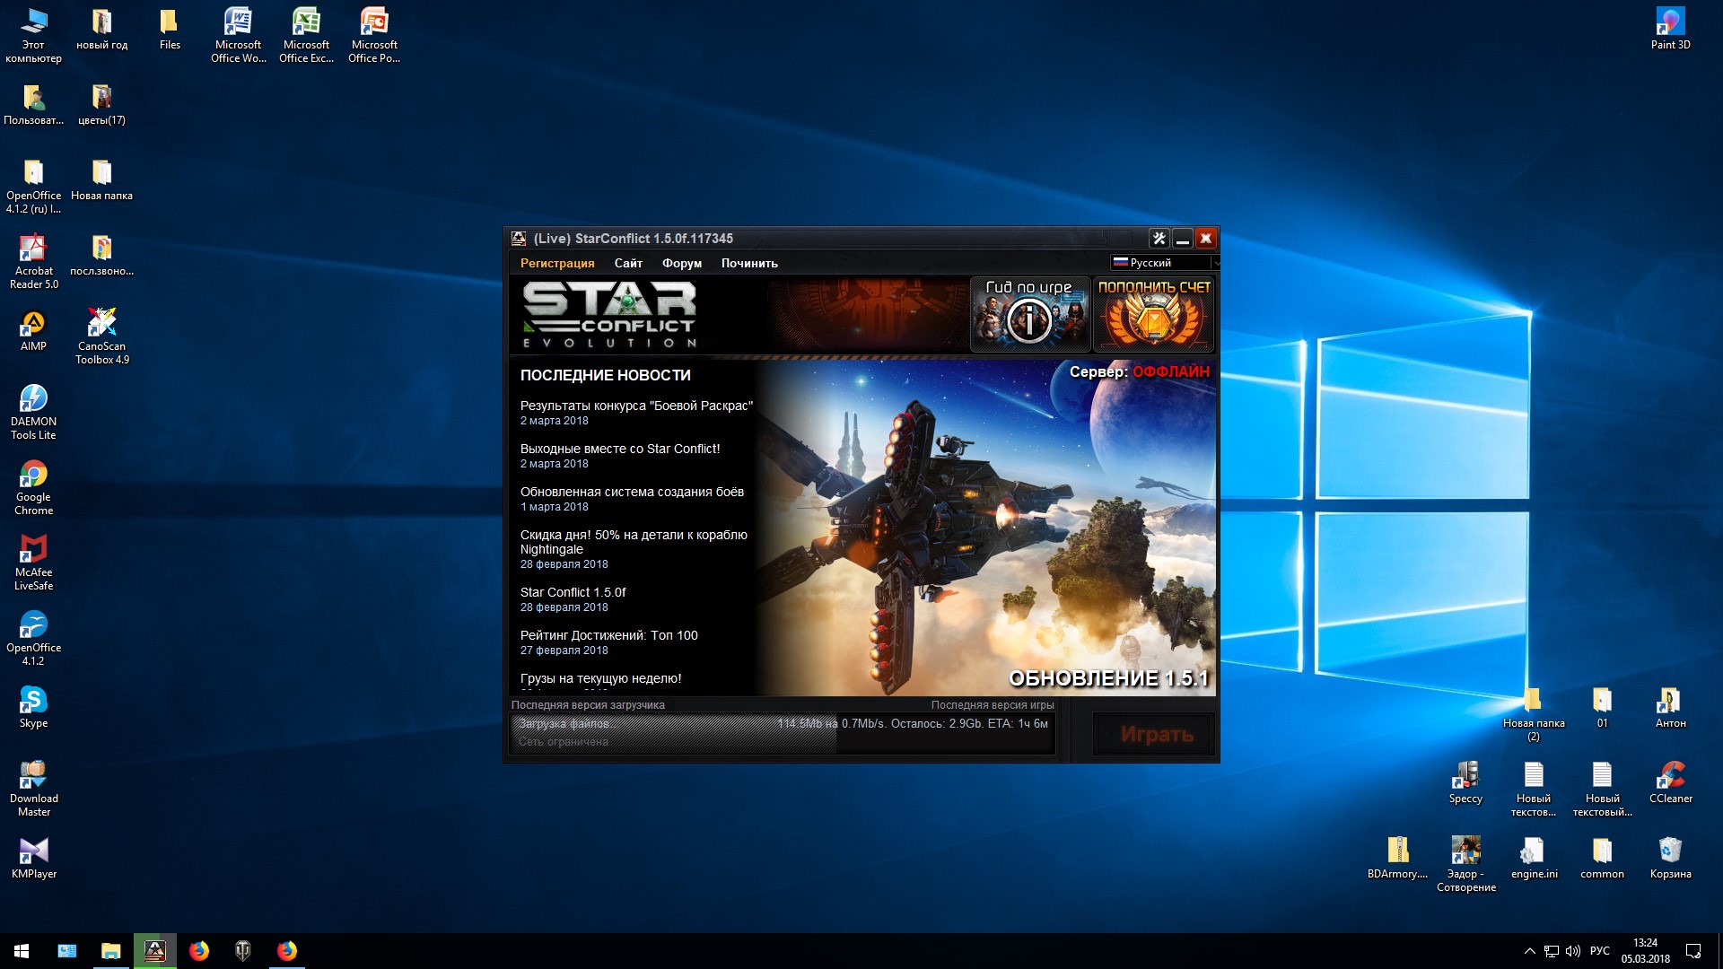Select the Paint 3D desktop shortcut
This screenshot has height=969, width=1723.
[x=1670, y=30]
